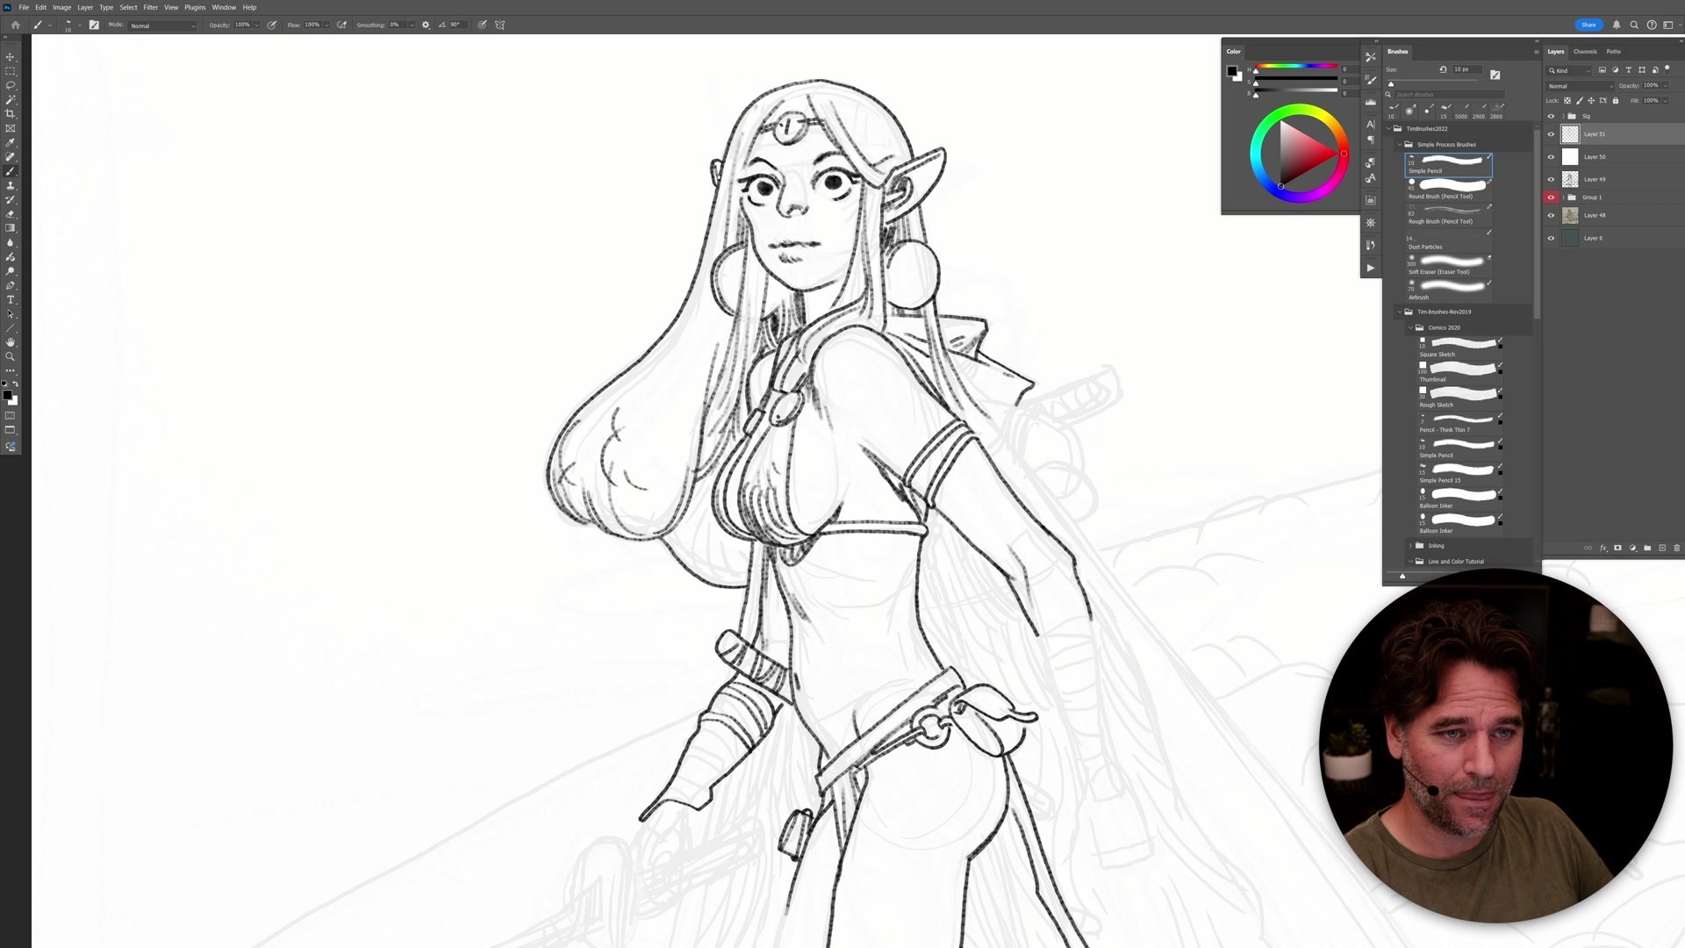
Task: Select the Eraser tool
Action: [x=11, y=214]
